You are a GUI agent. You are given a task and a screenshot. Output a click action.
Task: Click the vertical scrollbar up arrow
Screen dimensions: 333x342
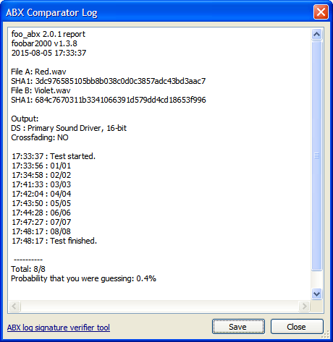316,34
